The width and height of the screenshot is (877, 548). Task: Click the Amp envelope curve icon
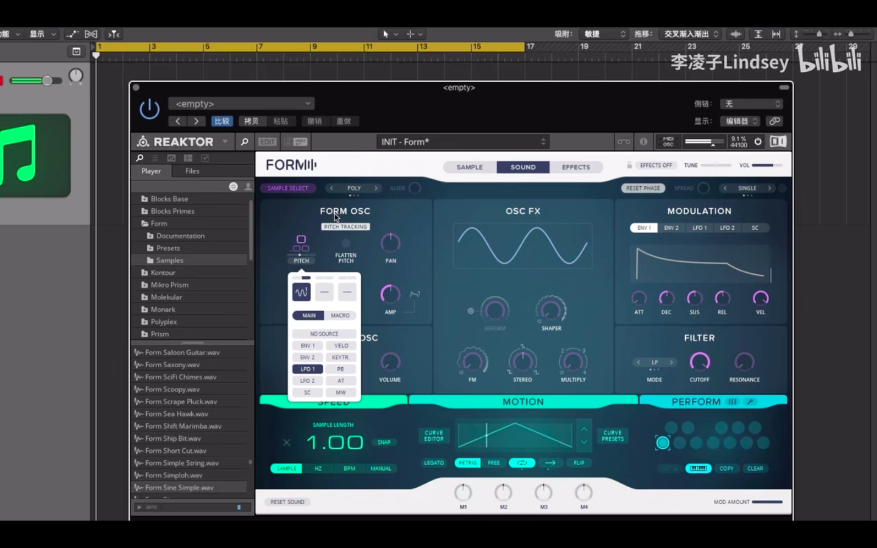(415, 294)
